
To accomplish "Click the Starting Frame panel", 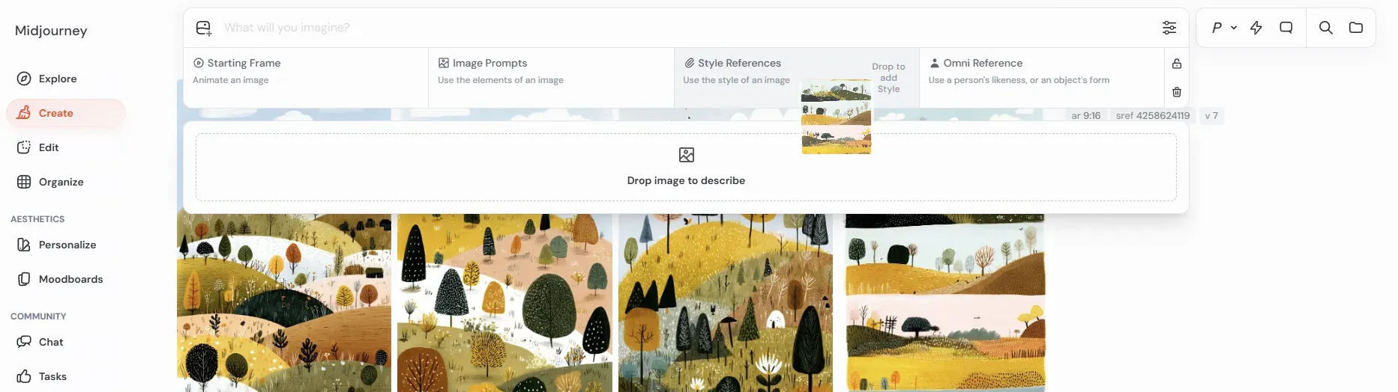I will point(306,78).
